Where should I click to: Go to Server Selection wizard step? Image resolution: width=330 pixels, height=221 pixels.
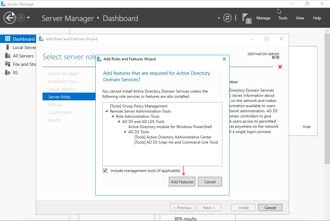63,89
